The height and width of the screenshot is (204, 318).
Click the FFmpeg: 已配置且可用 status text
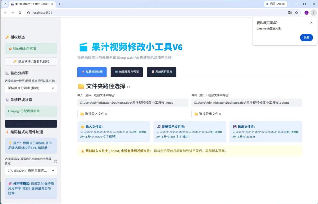tap(24, 111)
